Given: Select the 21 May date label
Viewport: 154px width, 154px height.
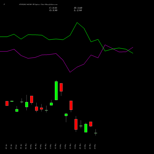Looking at the screenshot, I should 85,146.
